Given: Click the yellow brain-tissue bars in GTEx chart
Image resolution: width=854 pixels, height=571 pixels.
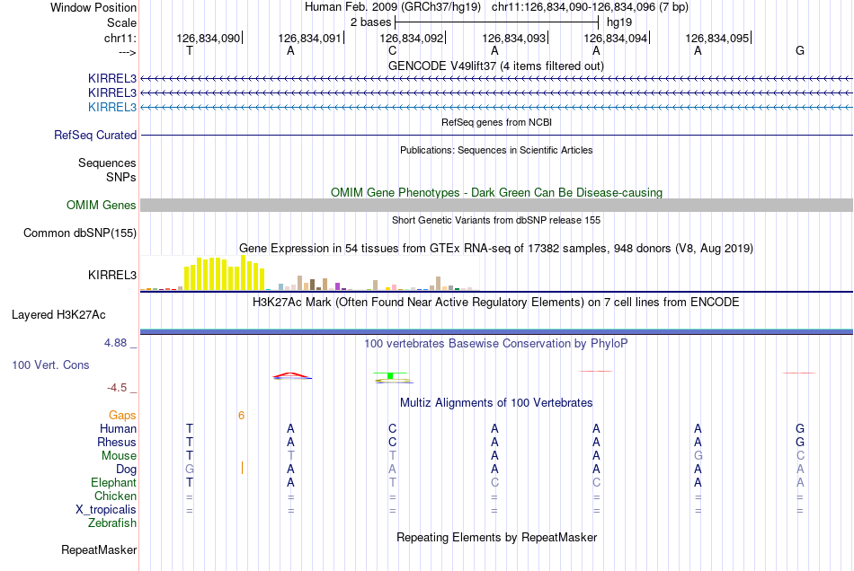Looking at the screenshot, I should point(225,273).
